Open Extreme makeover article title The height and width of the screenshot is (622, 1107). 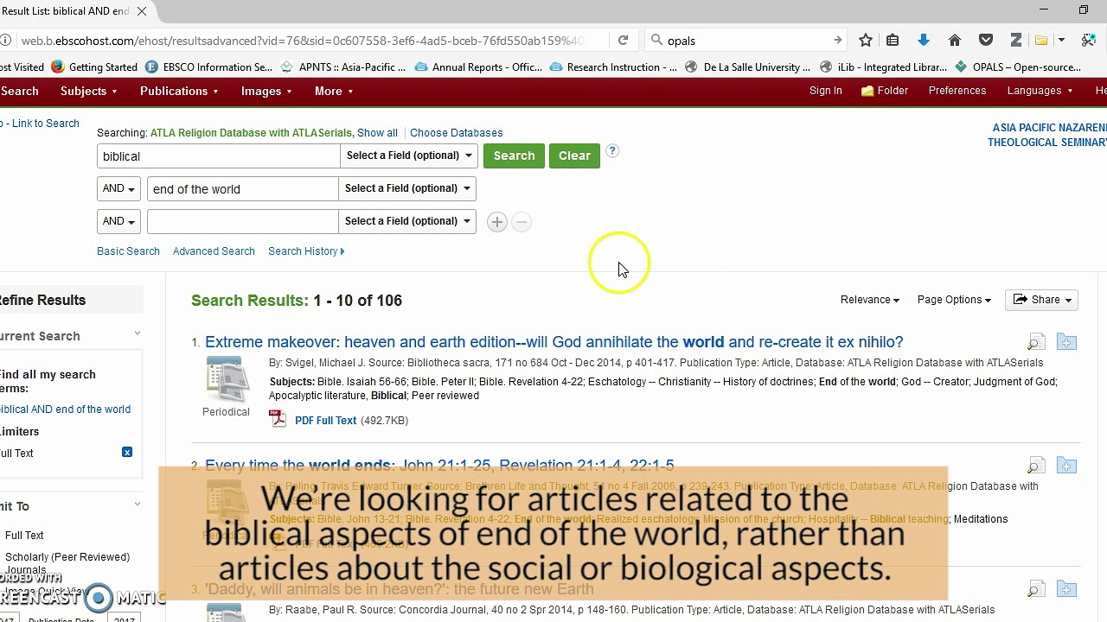click(553, 342)
